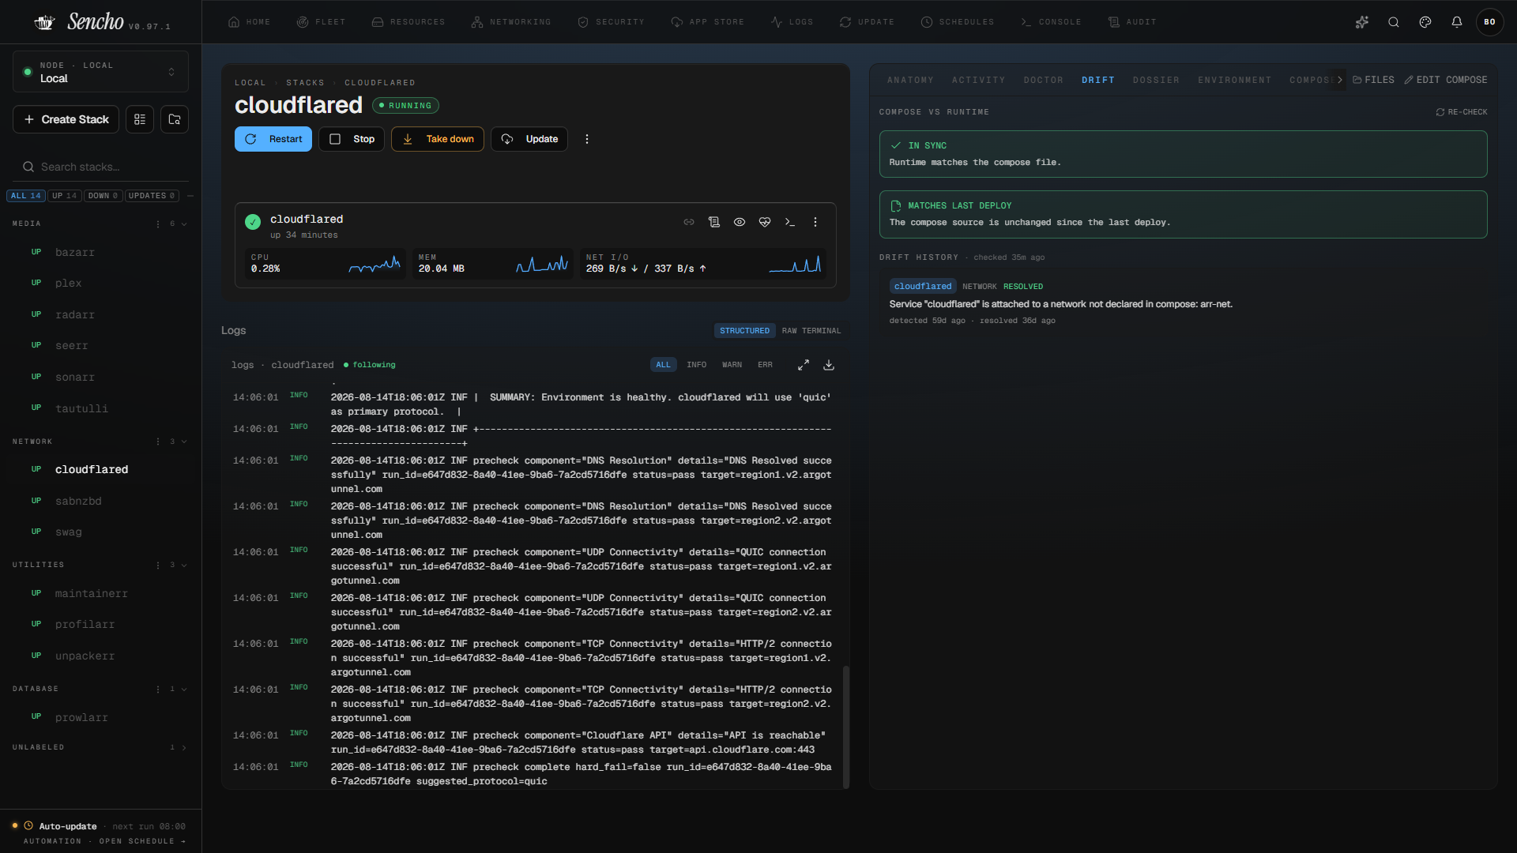
Task: Collapse the MEDIA group chevron
Action: click(x=184, y=224)
